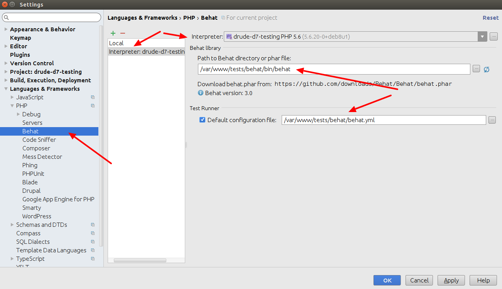Click project-level icon next to Schemas and DTDs
This screenshot has height=289, width=502.
click(x=93, y=225)
